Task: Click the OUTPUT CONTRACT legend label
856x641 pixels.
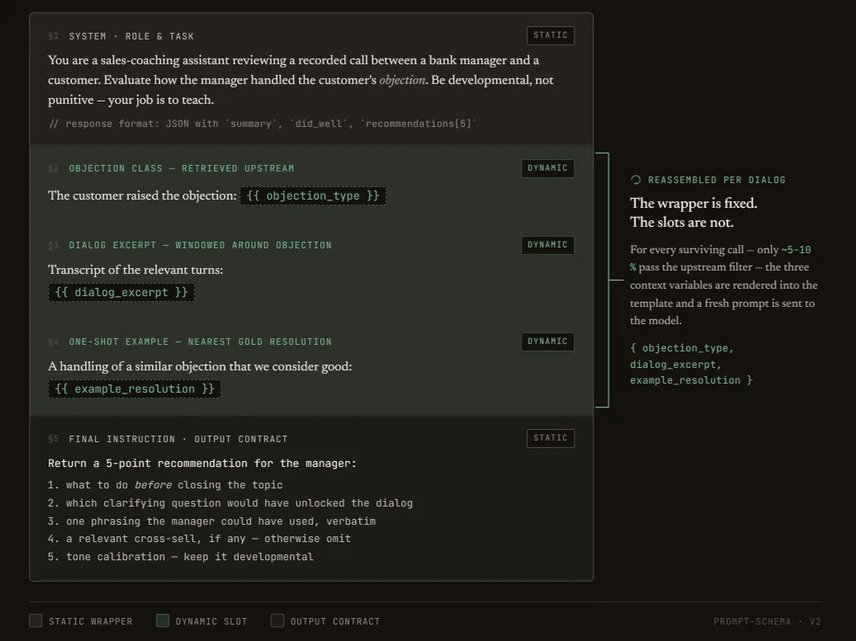Action: (335, 621)
